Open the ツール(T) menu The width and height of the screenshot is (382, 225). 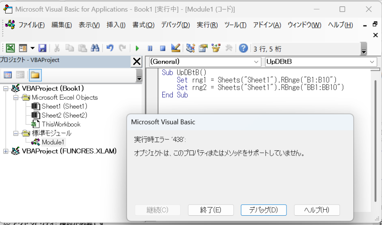(235, 25)
